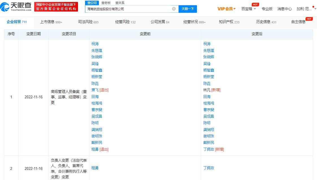Select the 查关系 search tab
The image size is (317, 180).
[x=120, y=3]
